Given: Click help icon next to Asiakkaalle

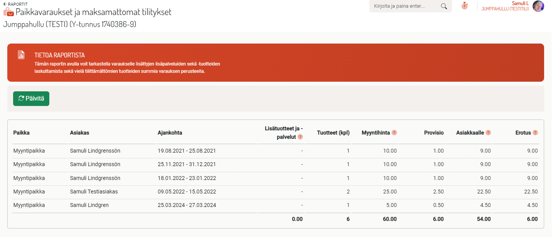Looking at the screenshot, I should [x=488, y=133].
